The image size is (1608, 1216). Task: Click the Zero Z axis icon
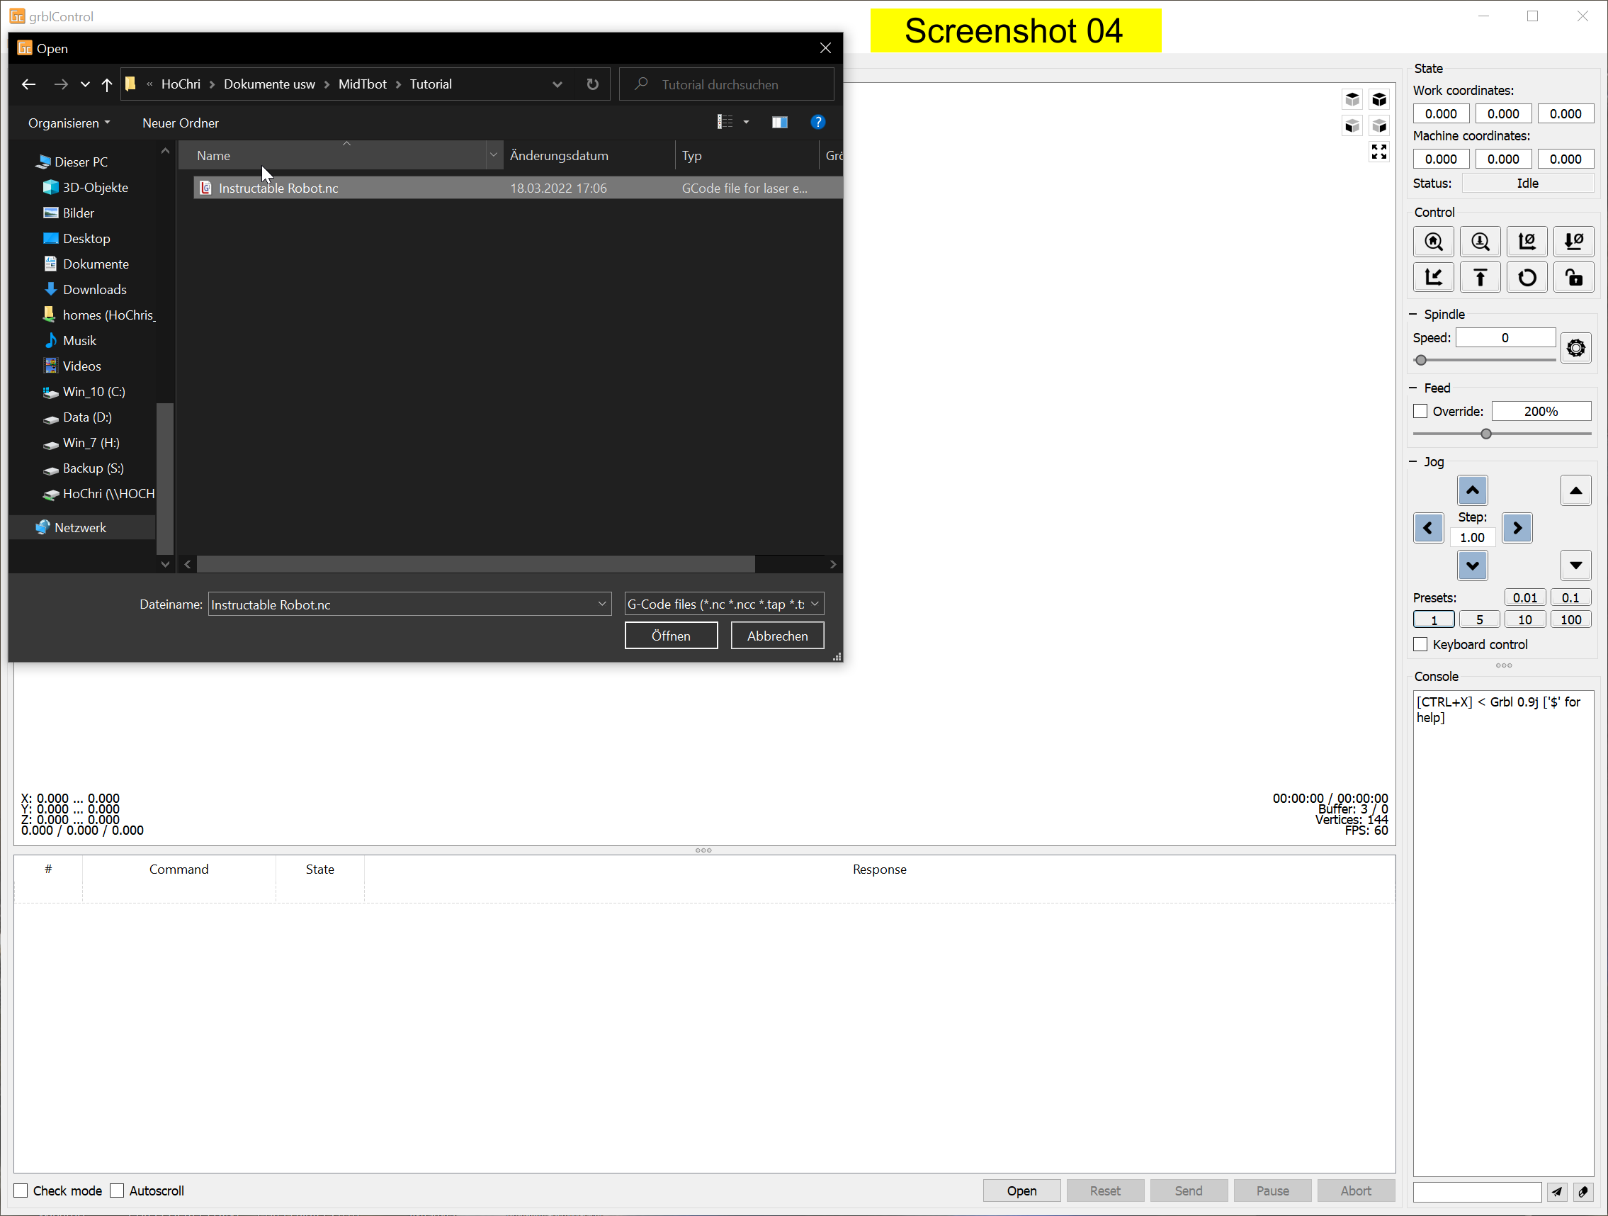pos(1574,242)
